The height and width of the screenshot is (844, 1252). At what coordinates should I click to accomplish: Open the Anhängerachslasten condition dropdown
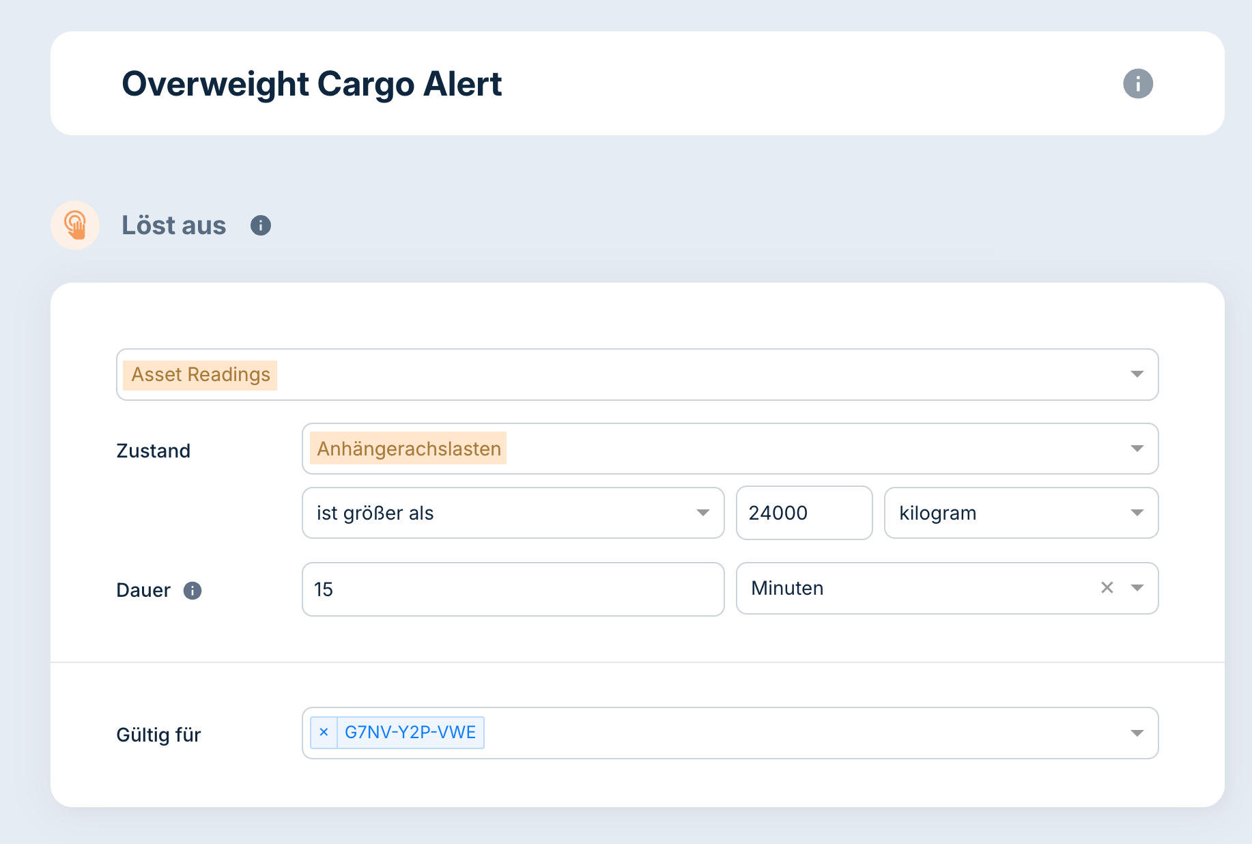click(1137, 449)
